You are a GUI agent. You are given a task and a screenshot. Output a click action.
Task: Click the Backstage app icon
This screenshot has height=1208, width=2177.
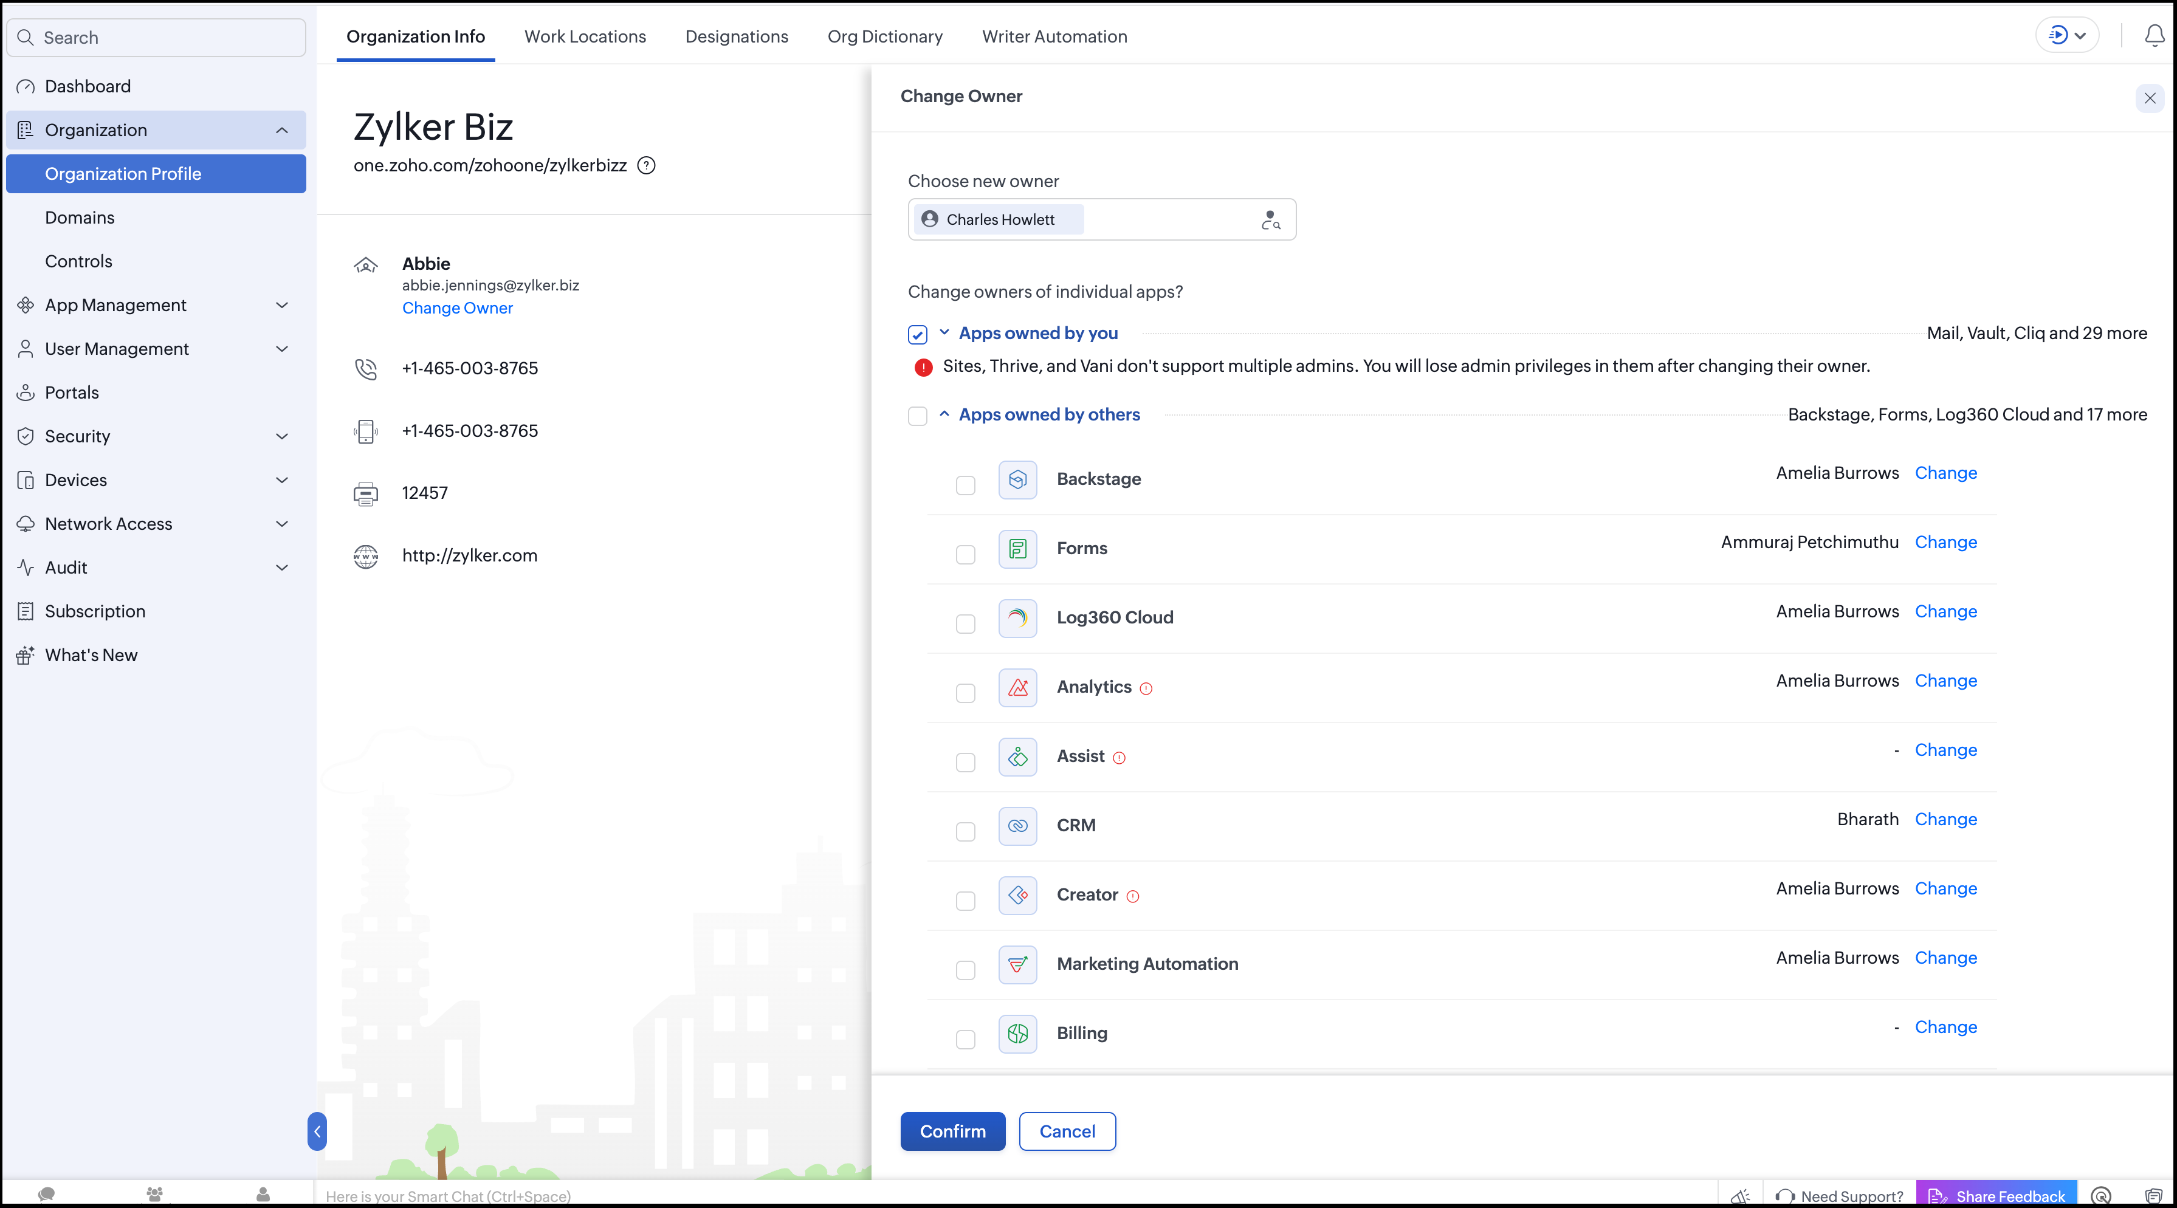click(x=1017, y=480)
